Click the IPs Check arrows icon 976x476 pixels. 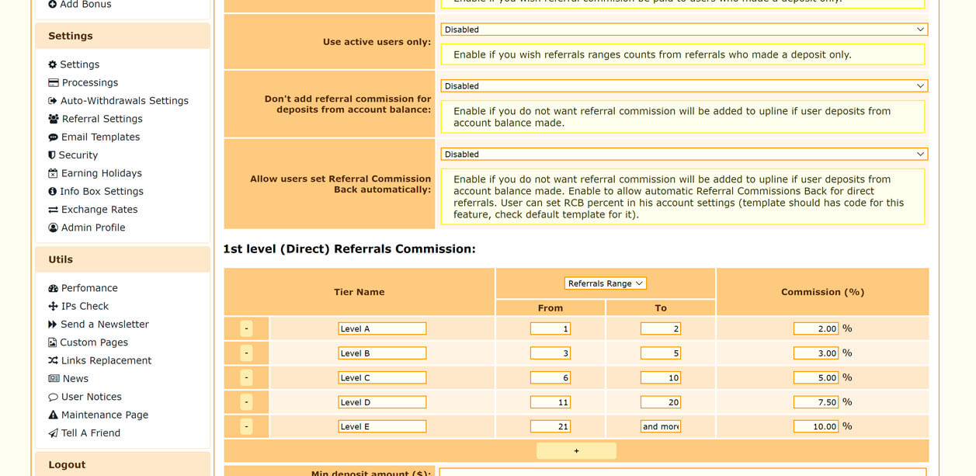54,306
